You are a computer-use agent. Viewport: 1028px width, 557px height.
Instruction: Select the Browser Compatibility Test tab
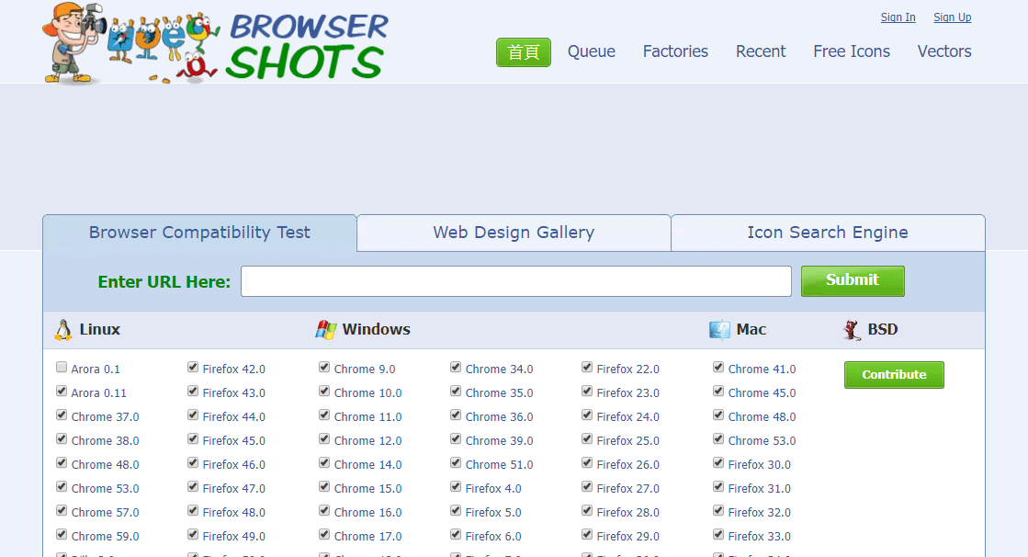click(x=199, y=233)
